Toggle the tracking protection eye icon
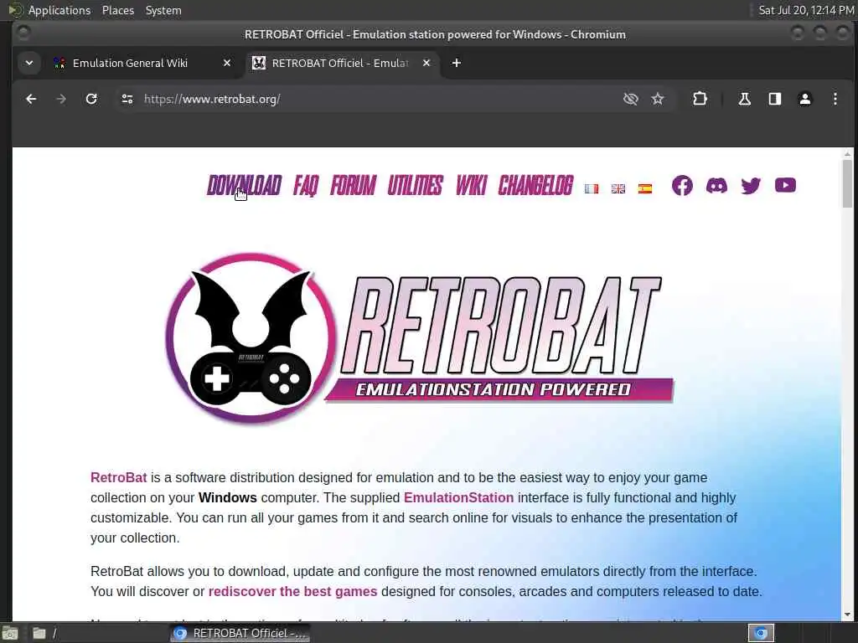 (x=630, y=99)
